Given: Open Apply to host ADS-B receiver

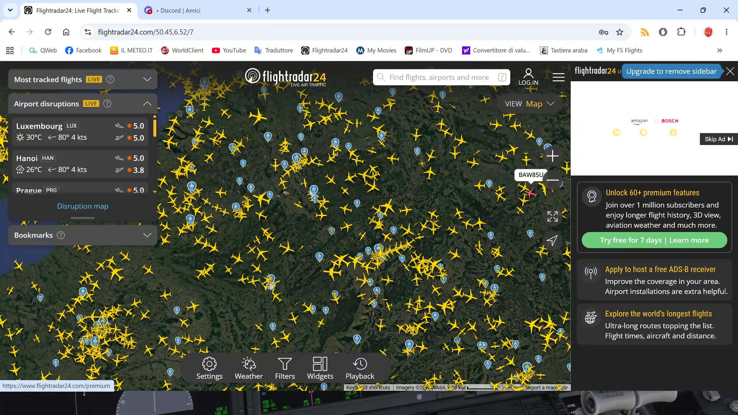Looking at the screenshot, I should (x=654, y=280).
